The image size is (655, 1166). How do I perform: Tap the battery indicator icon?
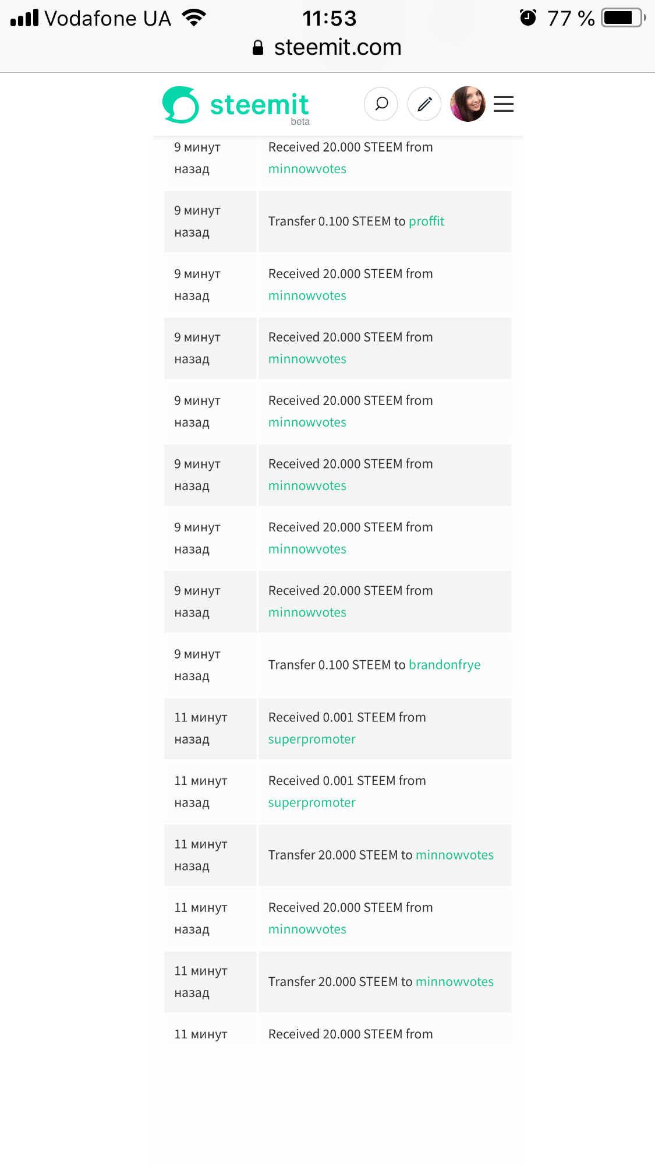(623, 18)
